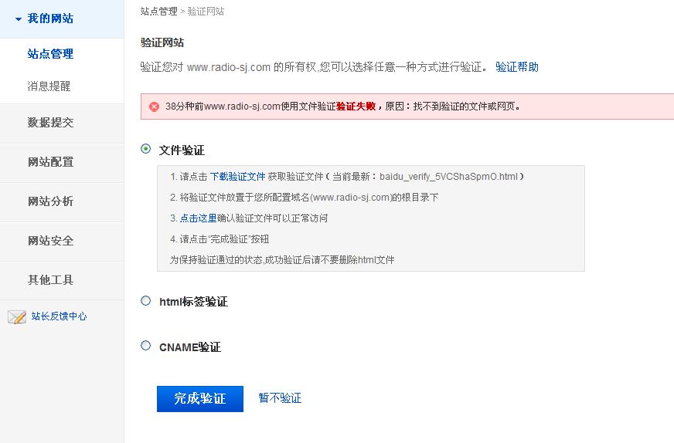Expand the 网站分析 sidebar section
The image size is (674, 443).
(x=50, y=201)
